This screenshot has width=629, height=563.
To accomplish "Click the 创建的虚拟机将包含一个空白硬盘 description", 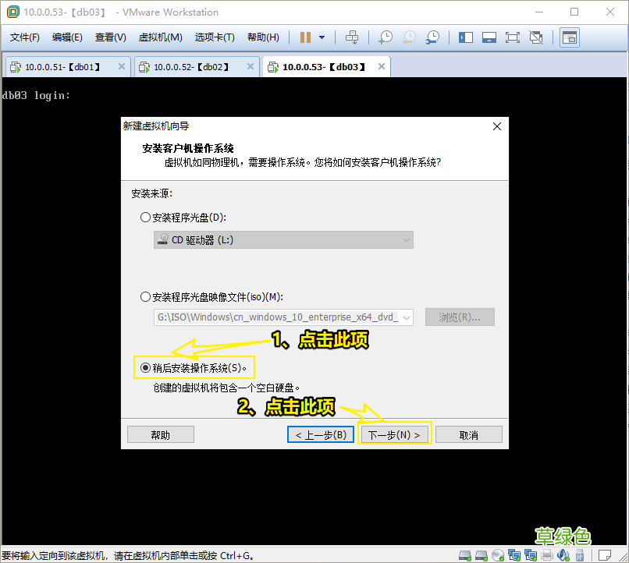I will pos(226,388).
